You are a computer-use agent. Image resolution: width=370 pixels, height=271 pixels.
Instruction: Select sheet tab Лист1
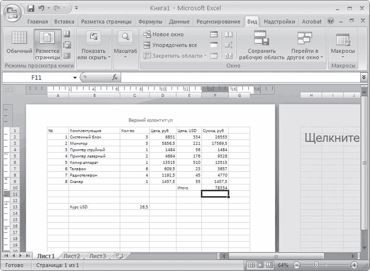[46, 256]
